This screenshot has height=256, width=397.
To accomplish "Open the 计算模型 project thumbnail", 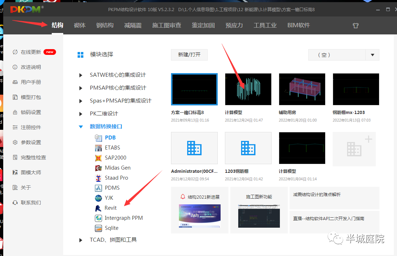I will point(248,89).
